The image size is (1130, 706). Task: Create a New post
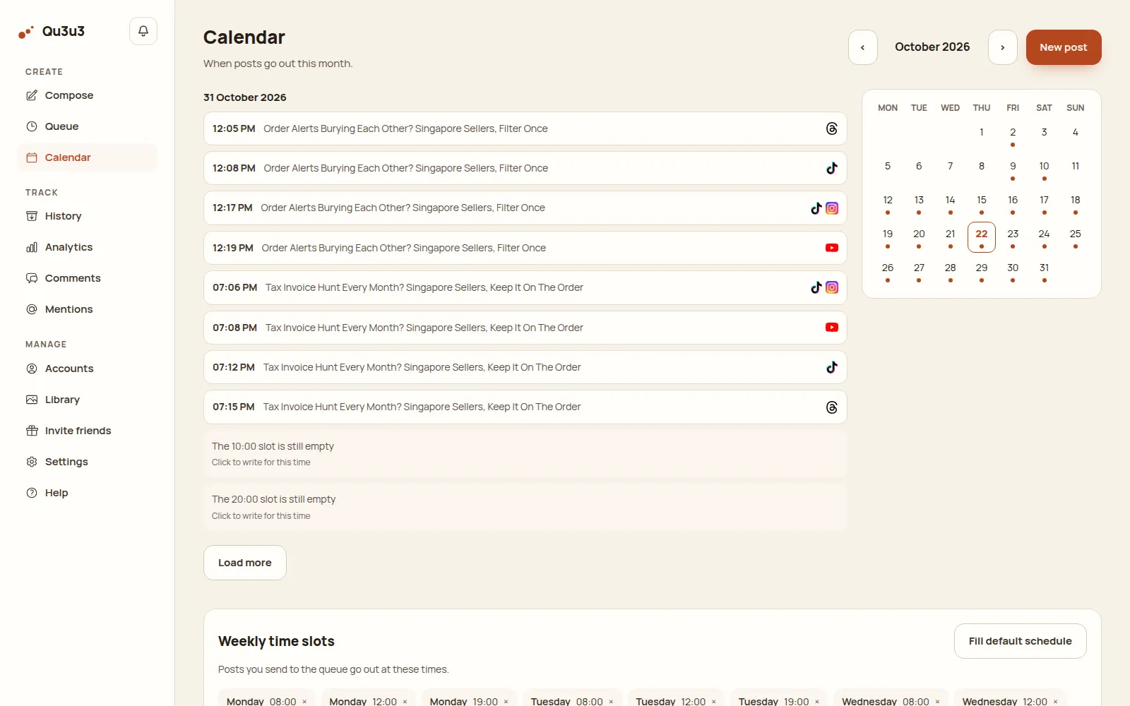tap(1064, 47)
